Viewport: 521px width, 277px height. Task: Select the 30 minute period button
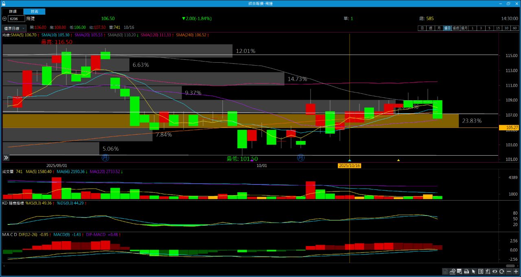(506, 28)
